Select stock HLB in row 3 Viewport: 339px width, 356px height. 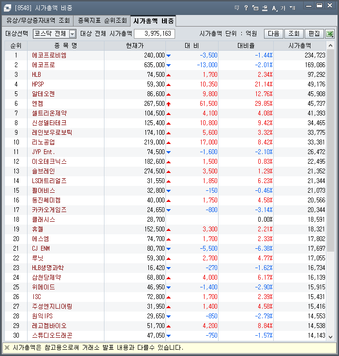[36, 74]
